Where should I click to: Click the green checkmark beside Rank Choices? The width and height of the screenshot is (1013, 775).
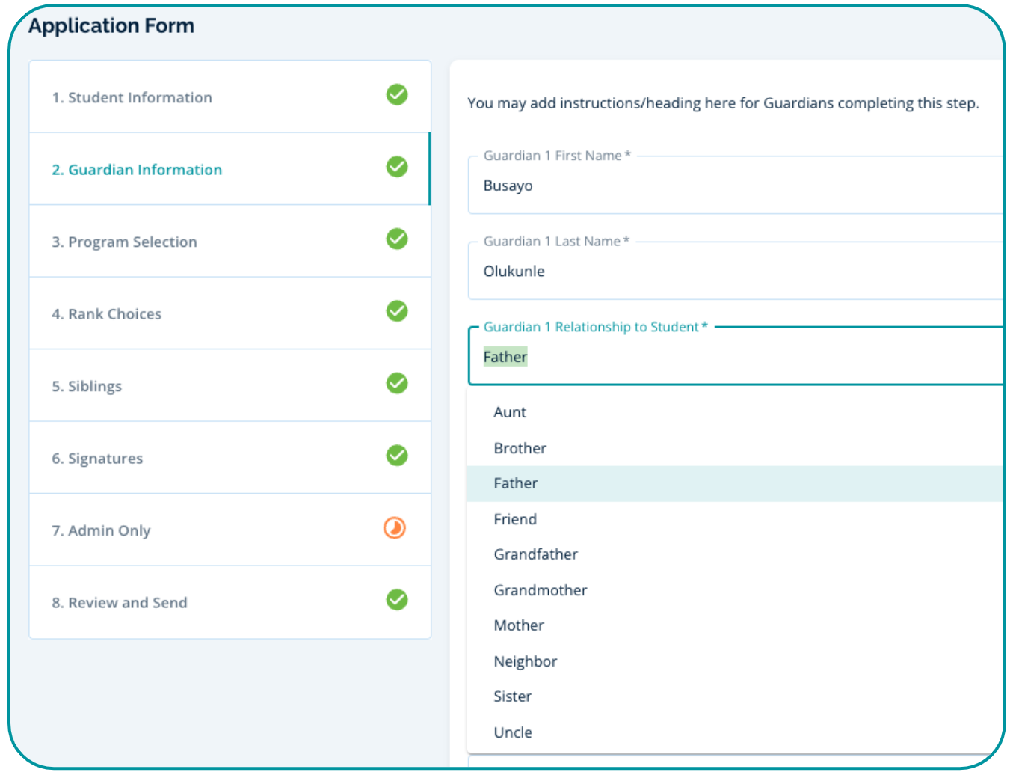pyautogui.click(x=396, y=311)
